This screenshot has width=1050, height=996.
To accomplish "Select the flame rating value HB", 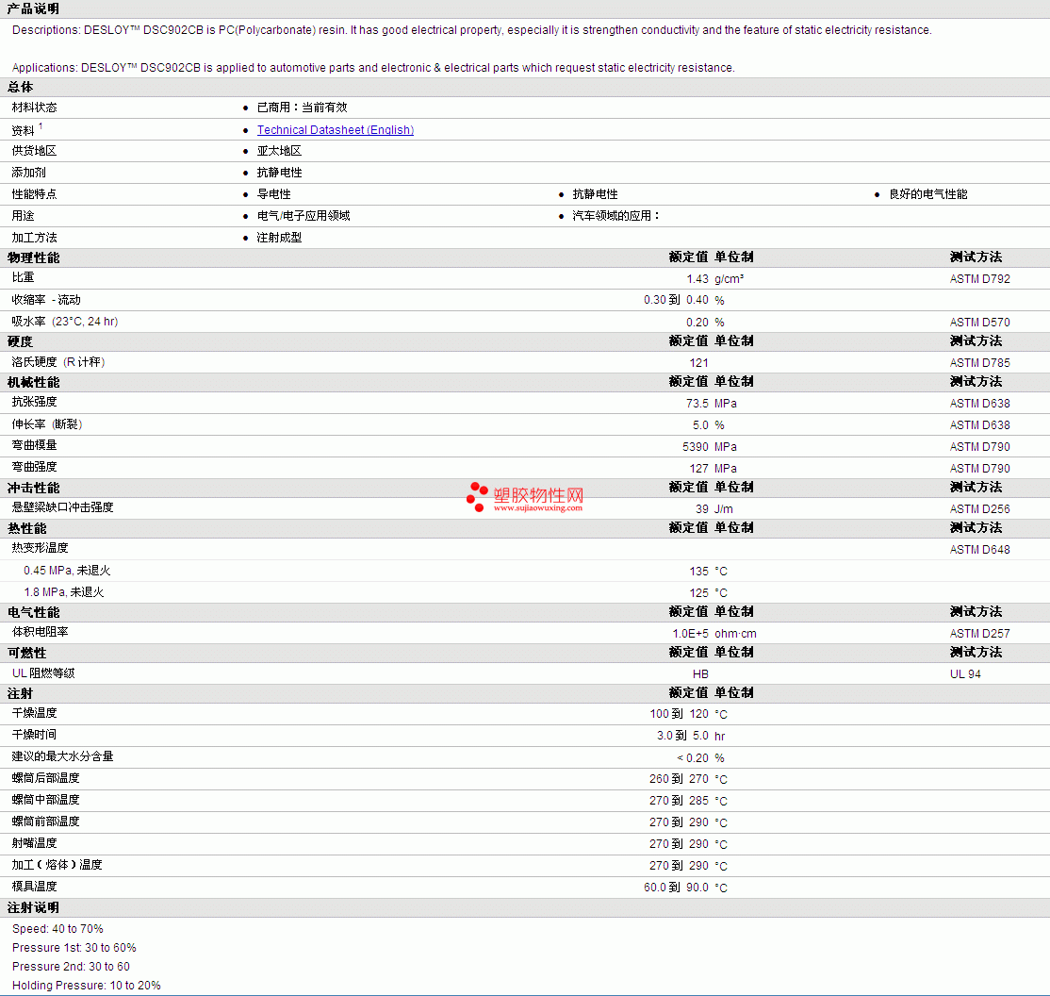I will click(x=700, y=673).
